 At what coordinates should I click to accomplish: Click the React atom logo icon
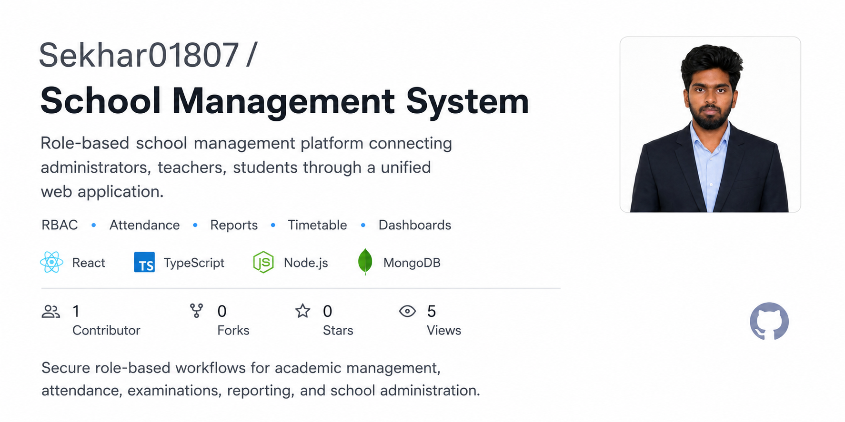tap(51, 262)
